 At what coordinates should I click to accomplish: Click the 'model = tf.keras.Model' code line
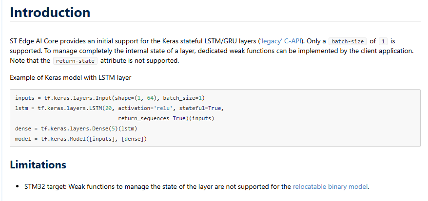coord(81,139)
